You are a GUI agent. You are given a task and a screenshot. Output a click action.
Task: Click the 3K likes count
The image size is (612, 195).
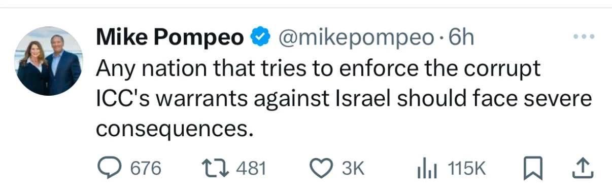coord(353,168)
